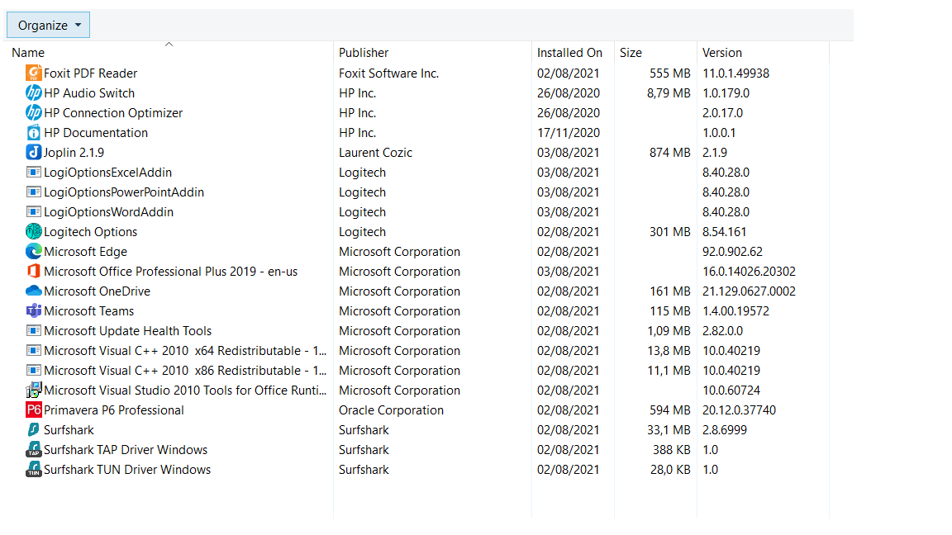This screenshot has width=952, height=535.
Task: Click version 2.8.6999
Action: point(724,430)
